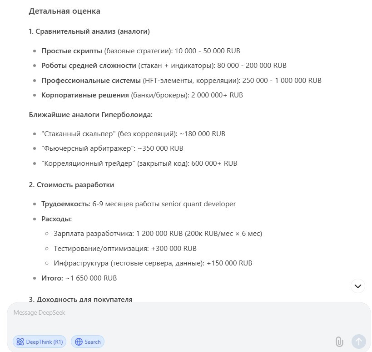372x352 pixels.
Task: Click the 'Итого: ~1 650 000 RUB' line
Action: point(79,278)
